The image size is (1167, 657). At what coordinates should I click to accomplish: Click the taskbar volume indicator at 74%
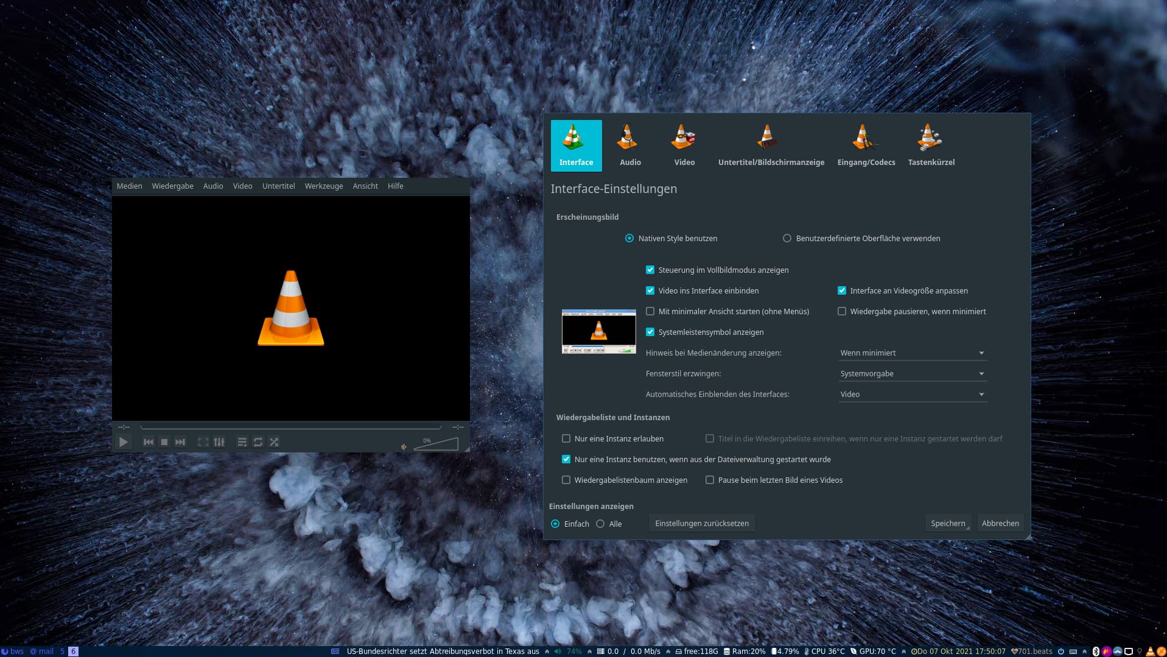568,652
